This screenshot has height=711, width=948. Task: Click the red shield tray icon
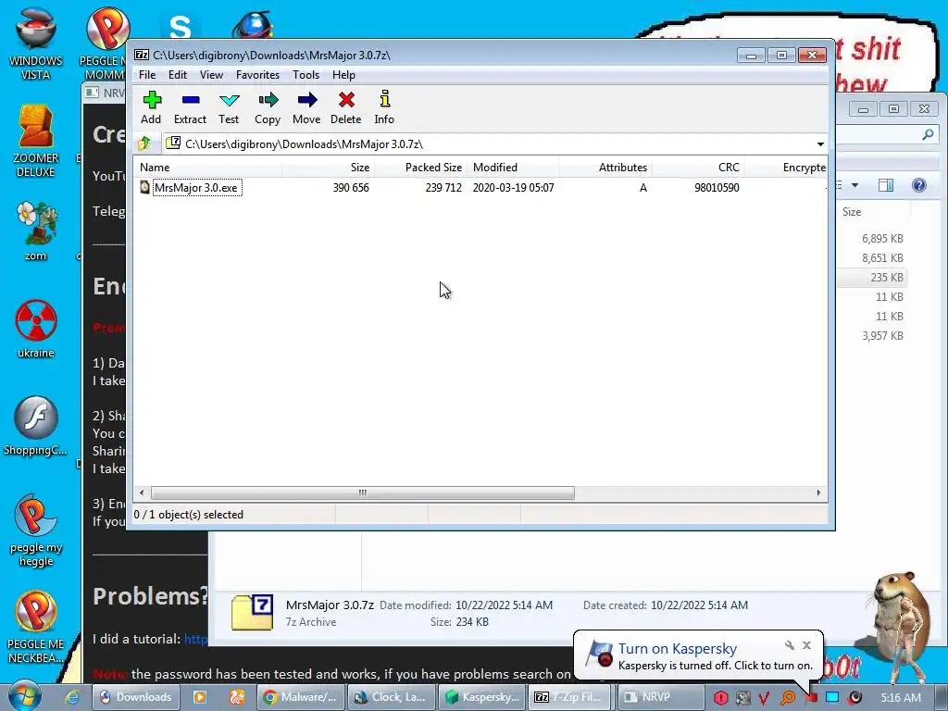(720, 697)
